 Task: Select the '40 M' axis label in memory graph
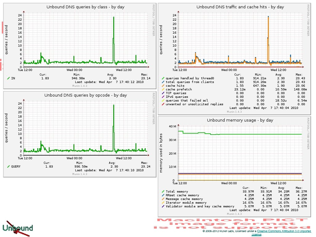coord(172,126)
